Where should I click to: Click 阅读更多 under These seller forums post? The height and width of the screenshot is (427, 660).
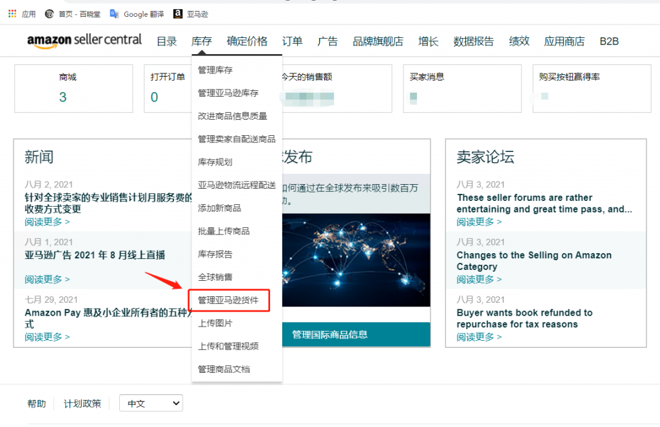[x=479, y=222]
